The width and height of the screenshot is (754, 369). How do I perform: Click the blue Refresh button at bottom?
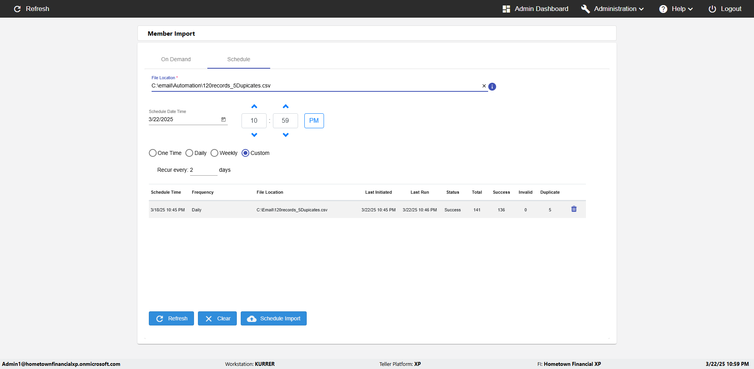point(171,318)
